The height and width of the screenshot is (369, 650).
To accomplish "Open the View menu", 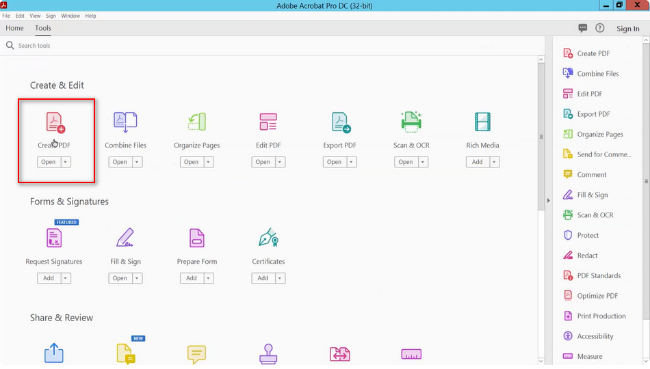I will click(35, 16).
